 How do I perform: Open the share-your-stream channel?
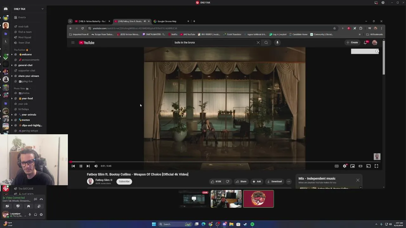[29, 76]
